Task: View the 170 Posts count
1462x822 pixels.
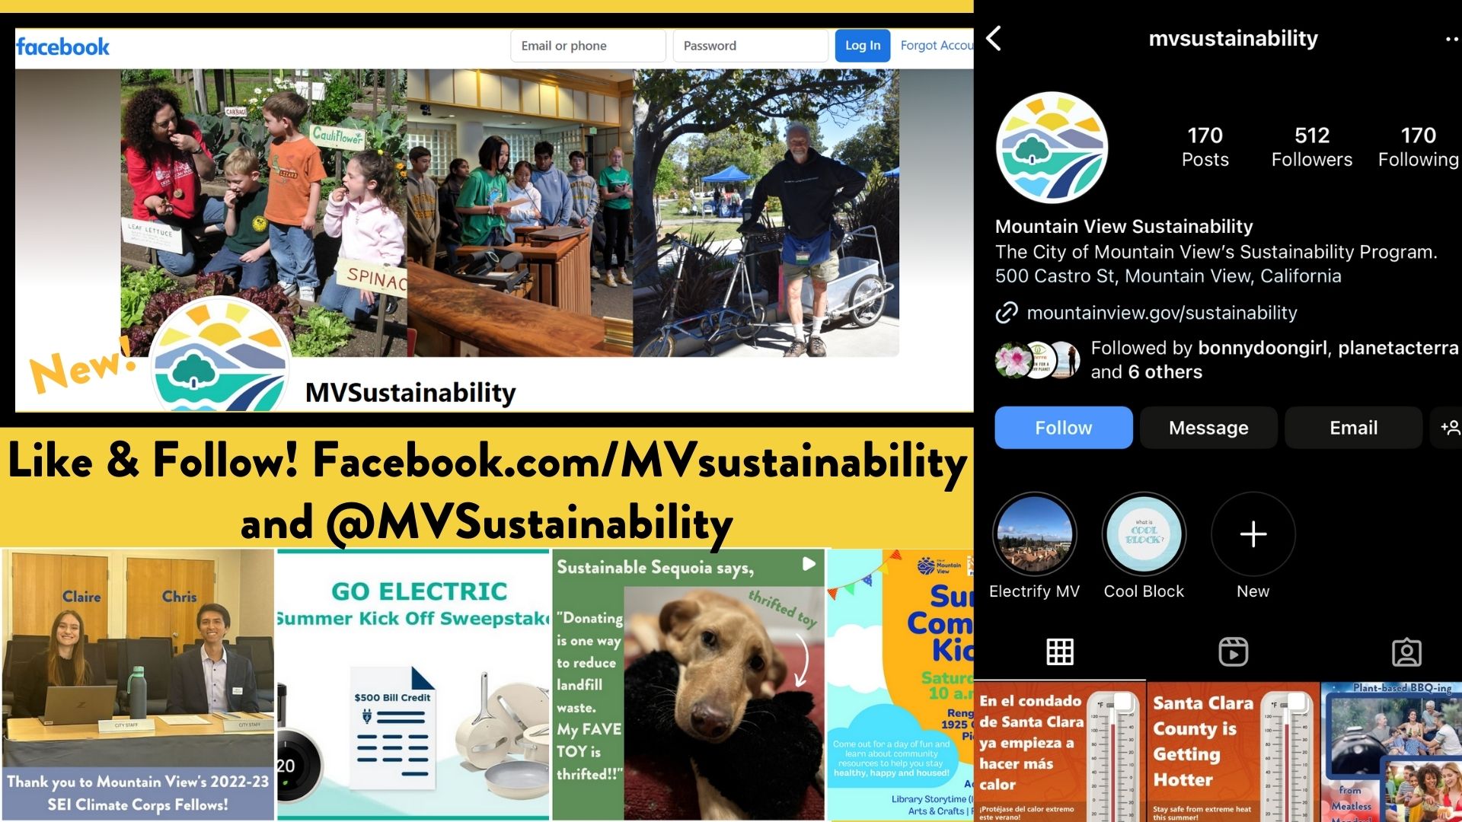Action: [1205, 147]
